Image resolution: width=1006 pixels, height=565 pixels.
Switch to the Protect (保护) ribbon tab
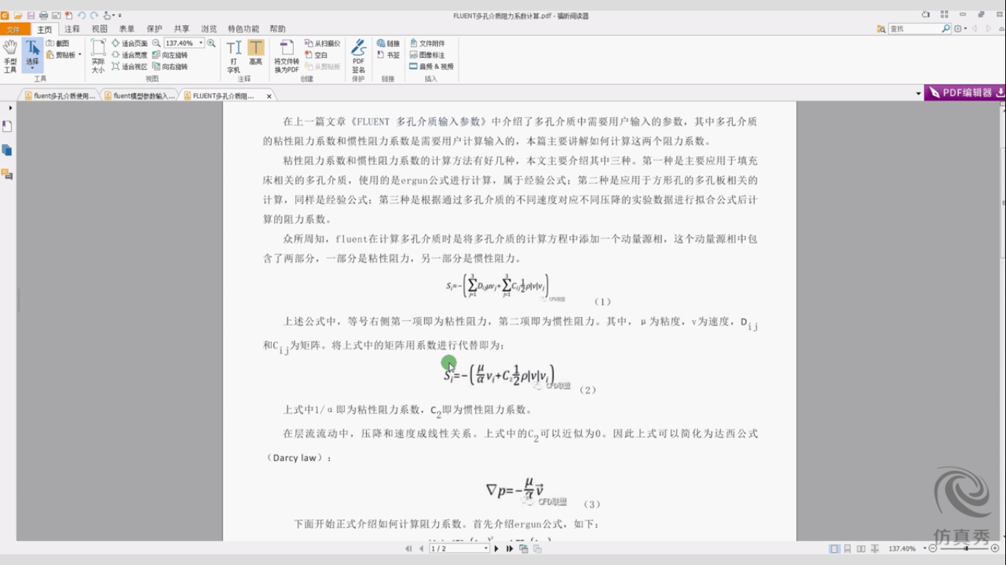tap(154, 29)
